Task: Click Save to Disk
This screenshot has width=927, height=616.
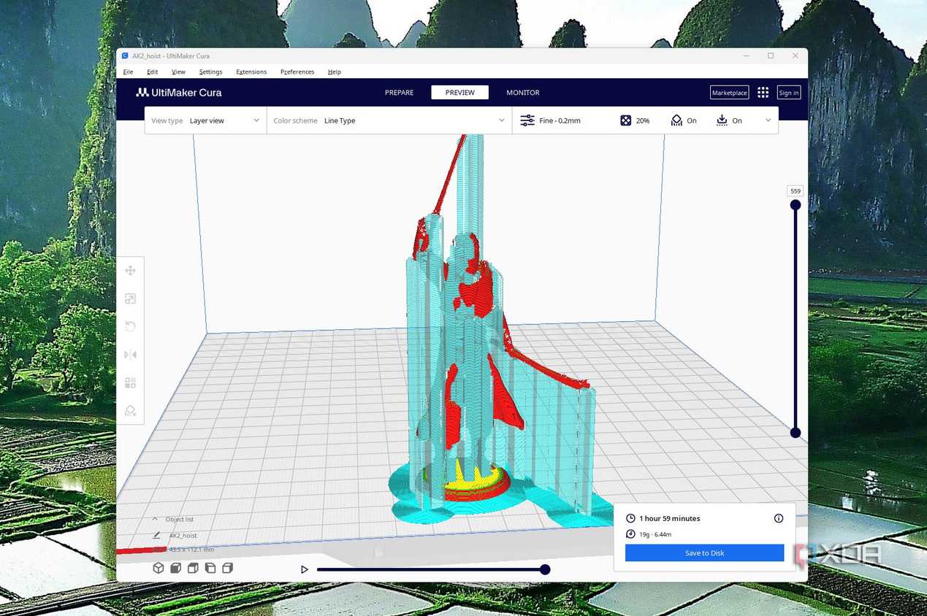Action: coord(704,553)
